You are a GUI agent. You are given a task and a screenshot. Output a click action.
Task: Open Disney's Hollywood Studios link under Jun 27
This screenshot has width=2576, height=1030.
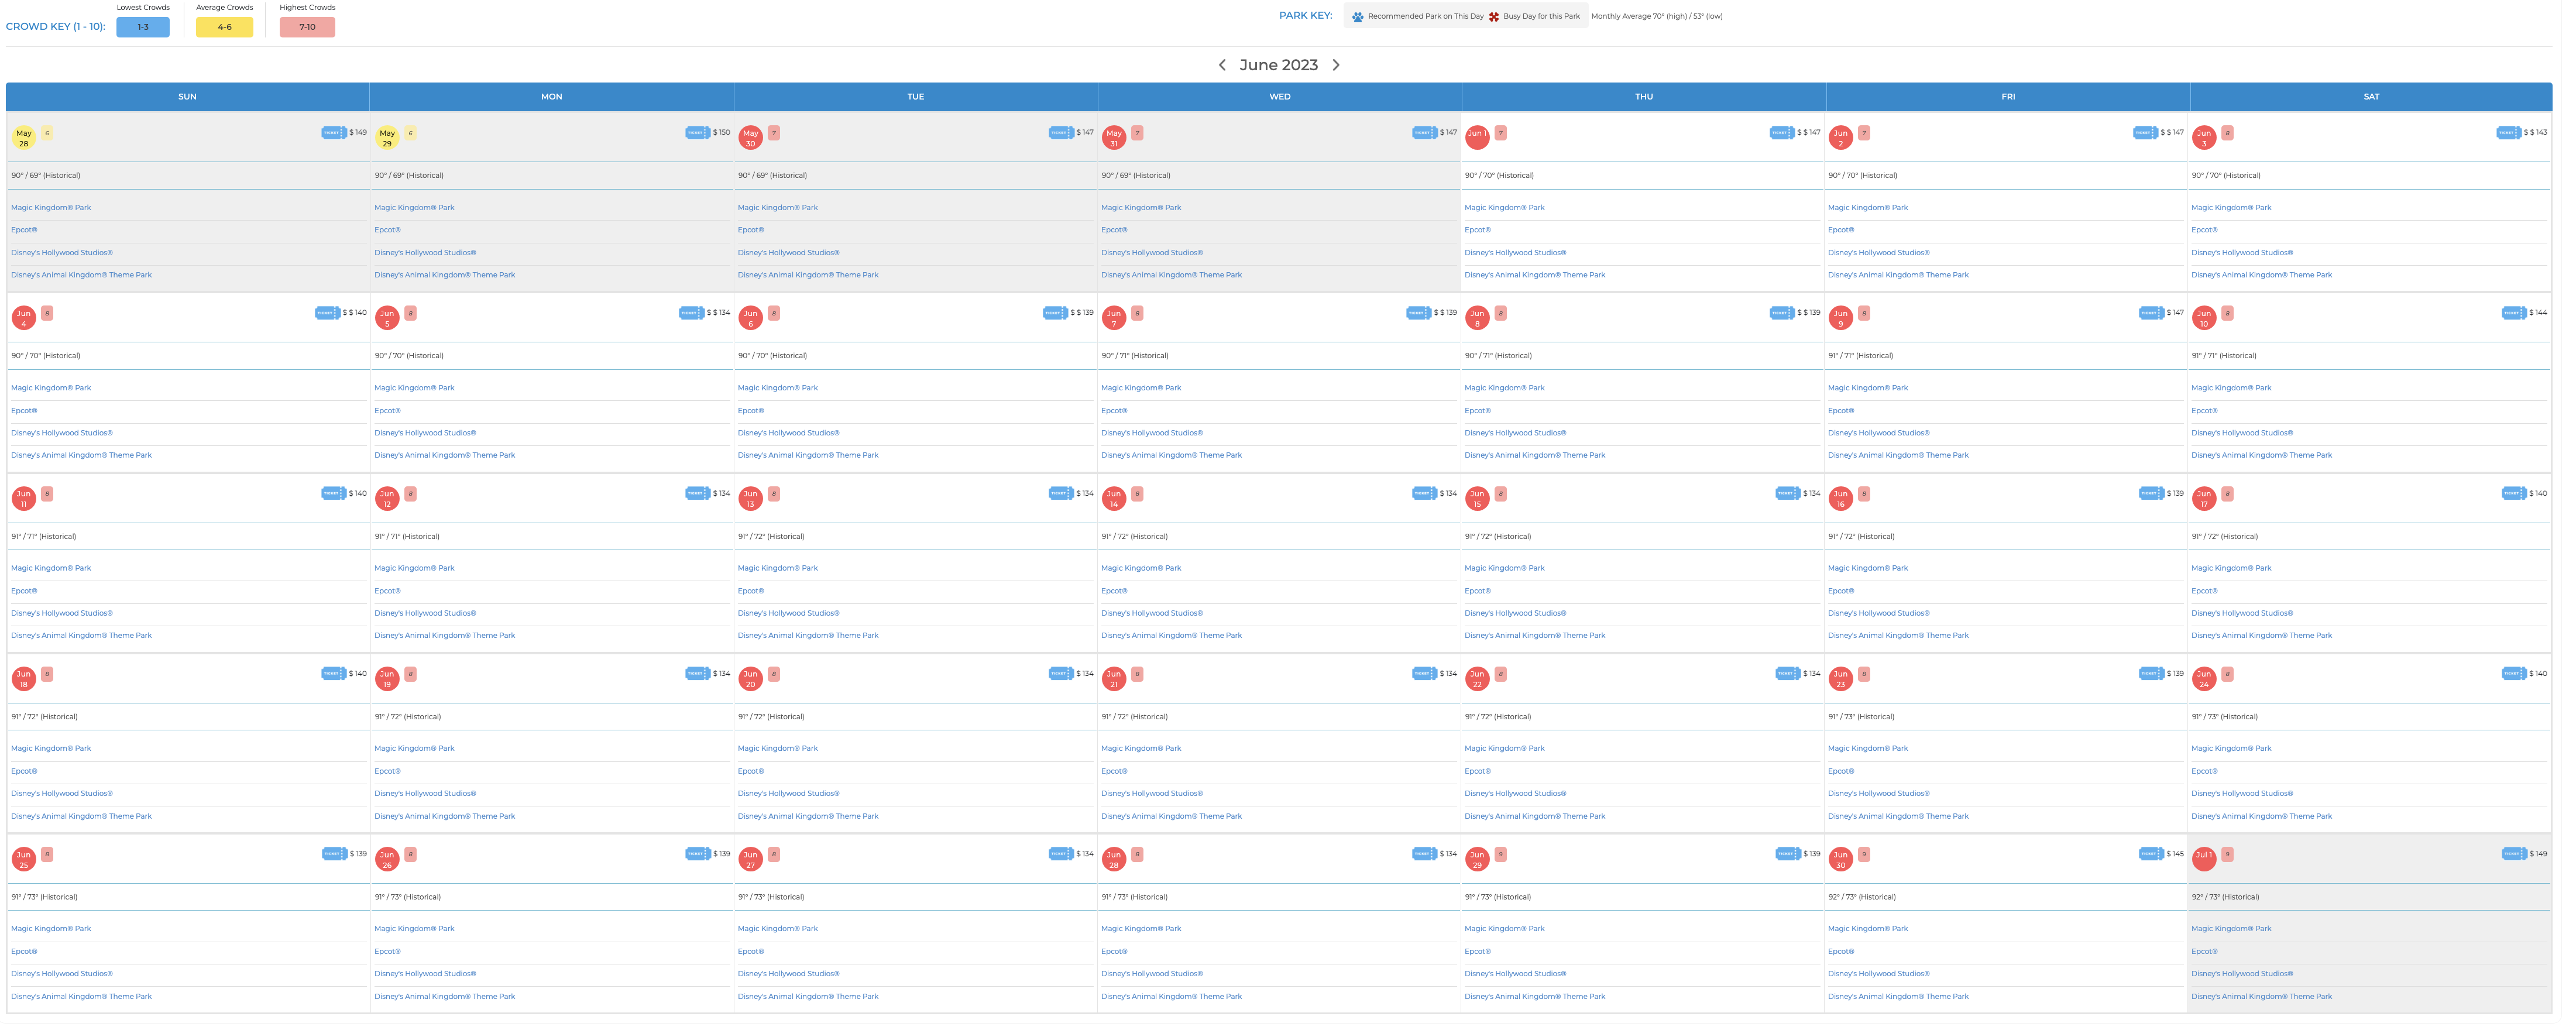[788, 974]
